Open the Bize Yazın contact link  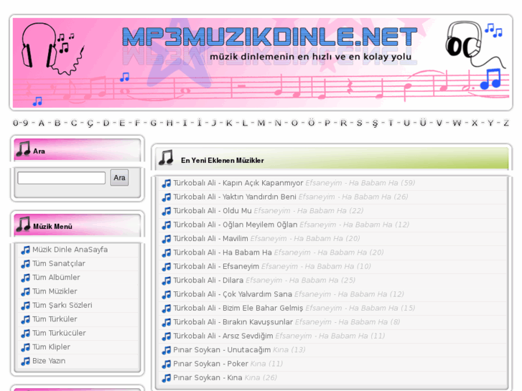[49, 361]
